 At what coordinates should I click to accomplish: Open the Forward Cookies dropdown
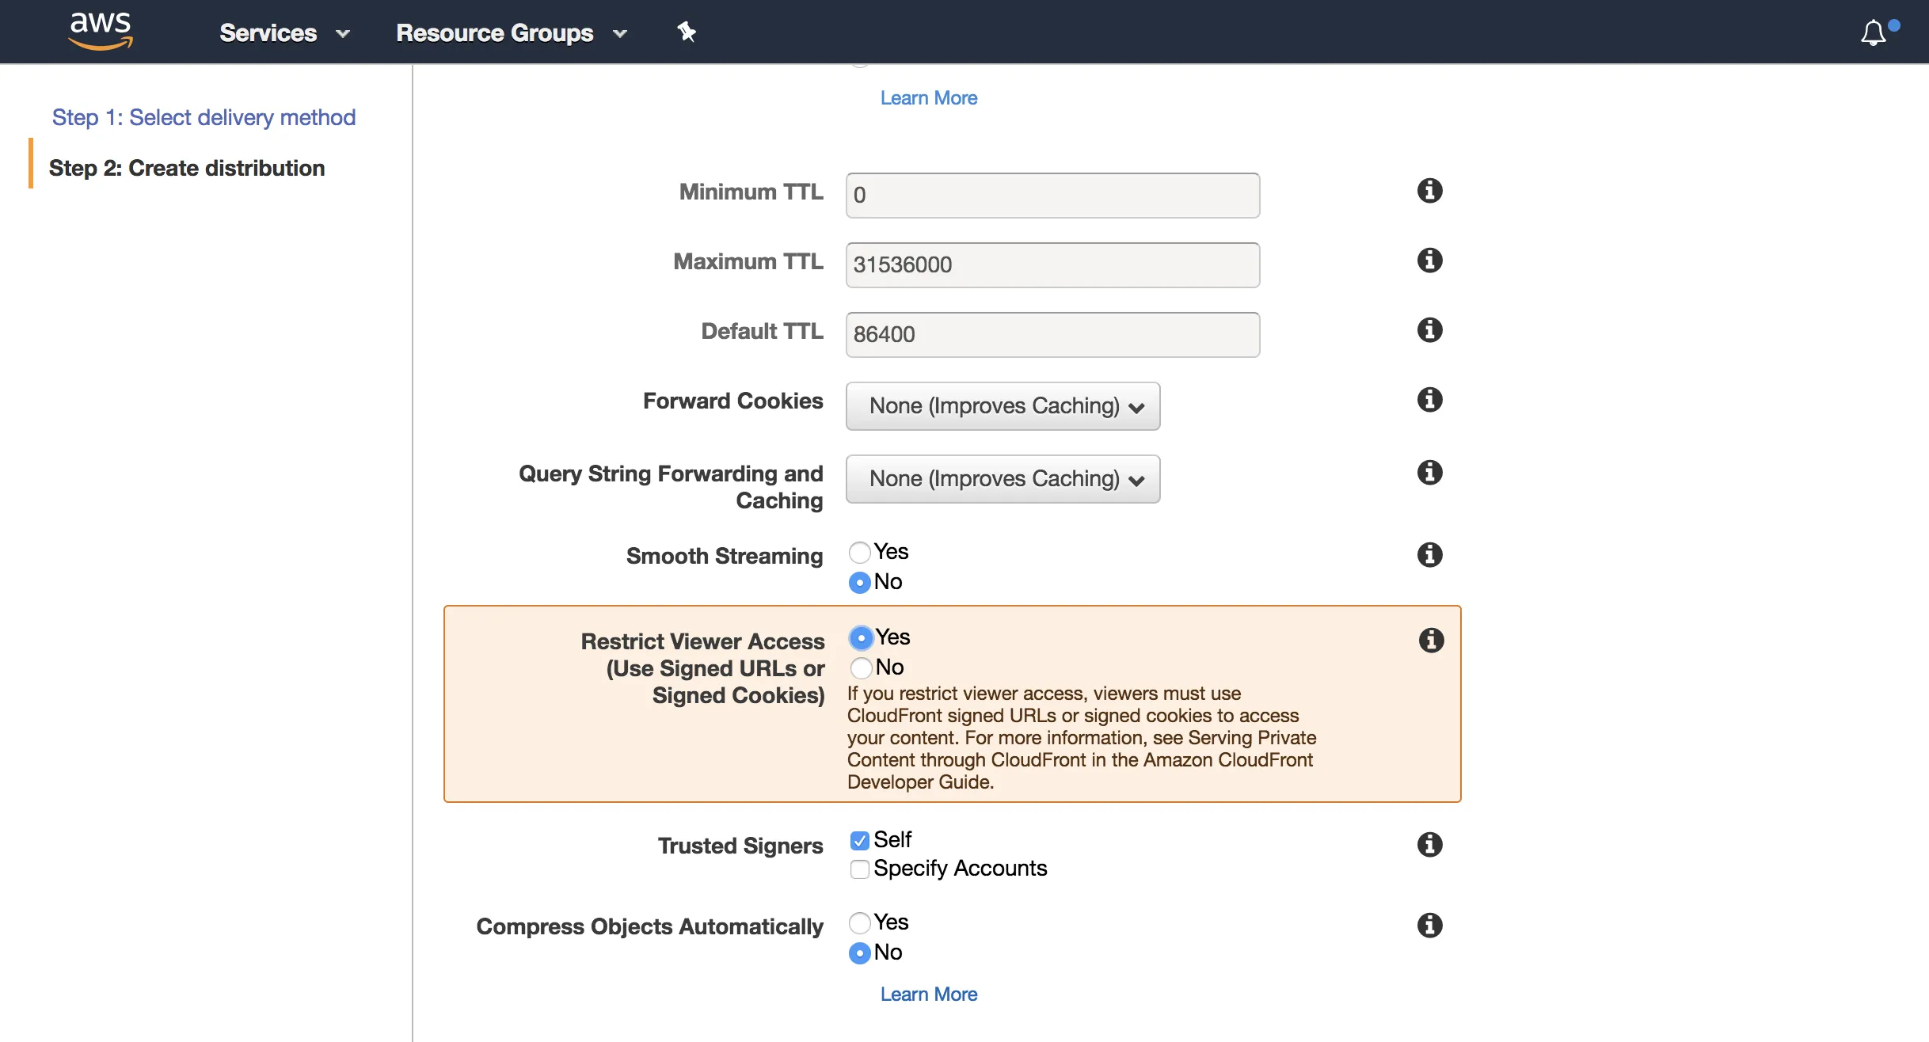1003,406
